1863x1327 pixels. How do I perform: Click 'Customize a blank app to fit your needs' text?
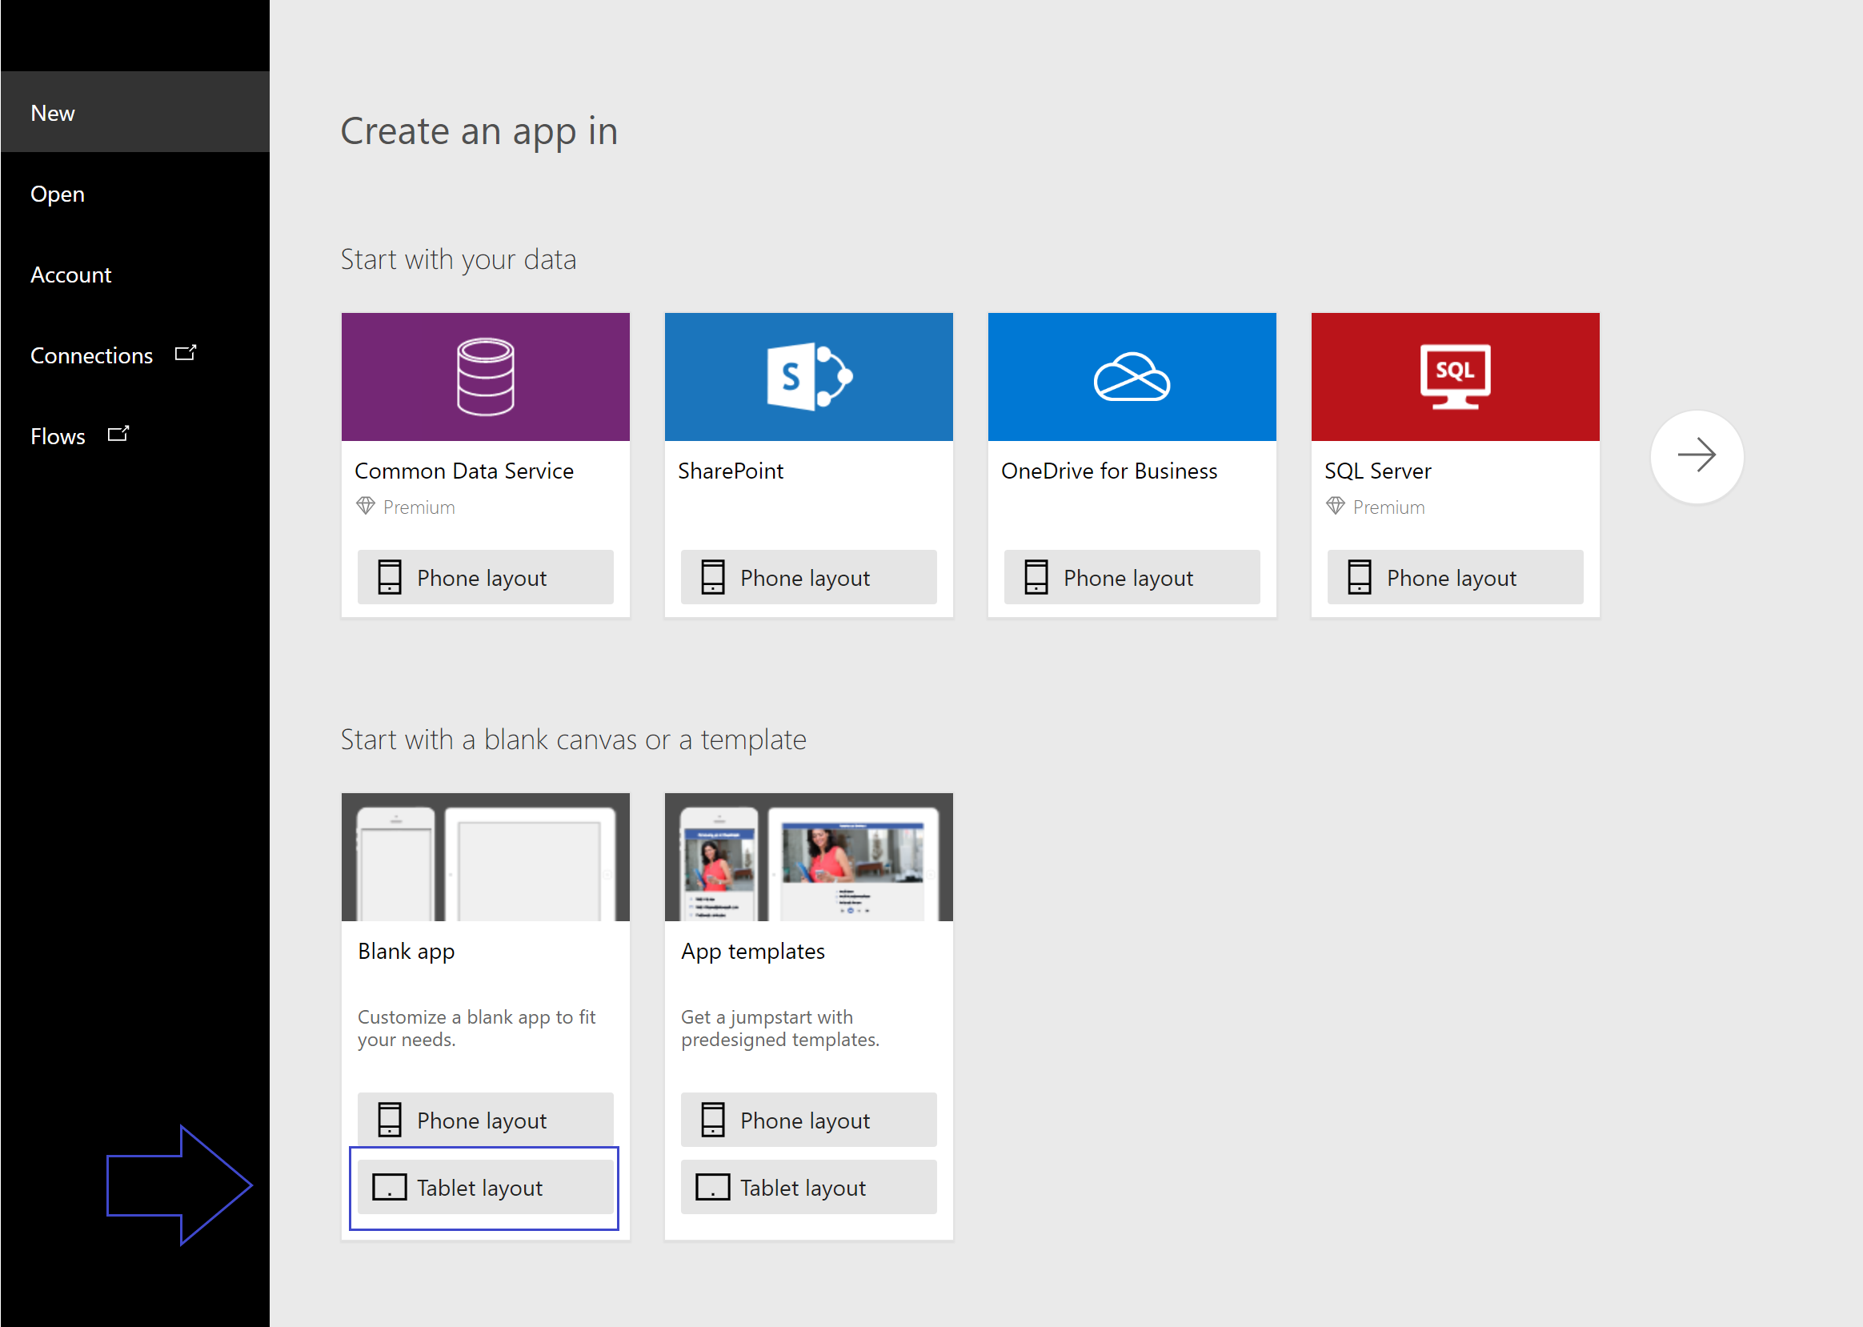[x=476, y=1028]
